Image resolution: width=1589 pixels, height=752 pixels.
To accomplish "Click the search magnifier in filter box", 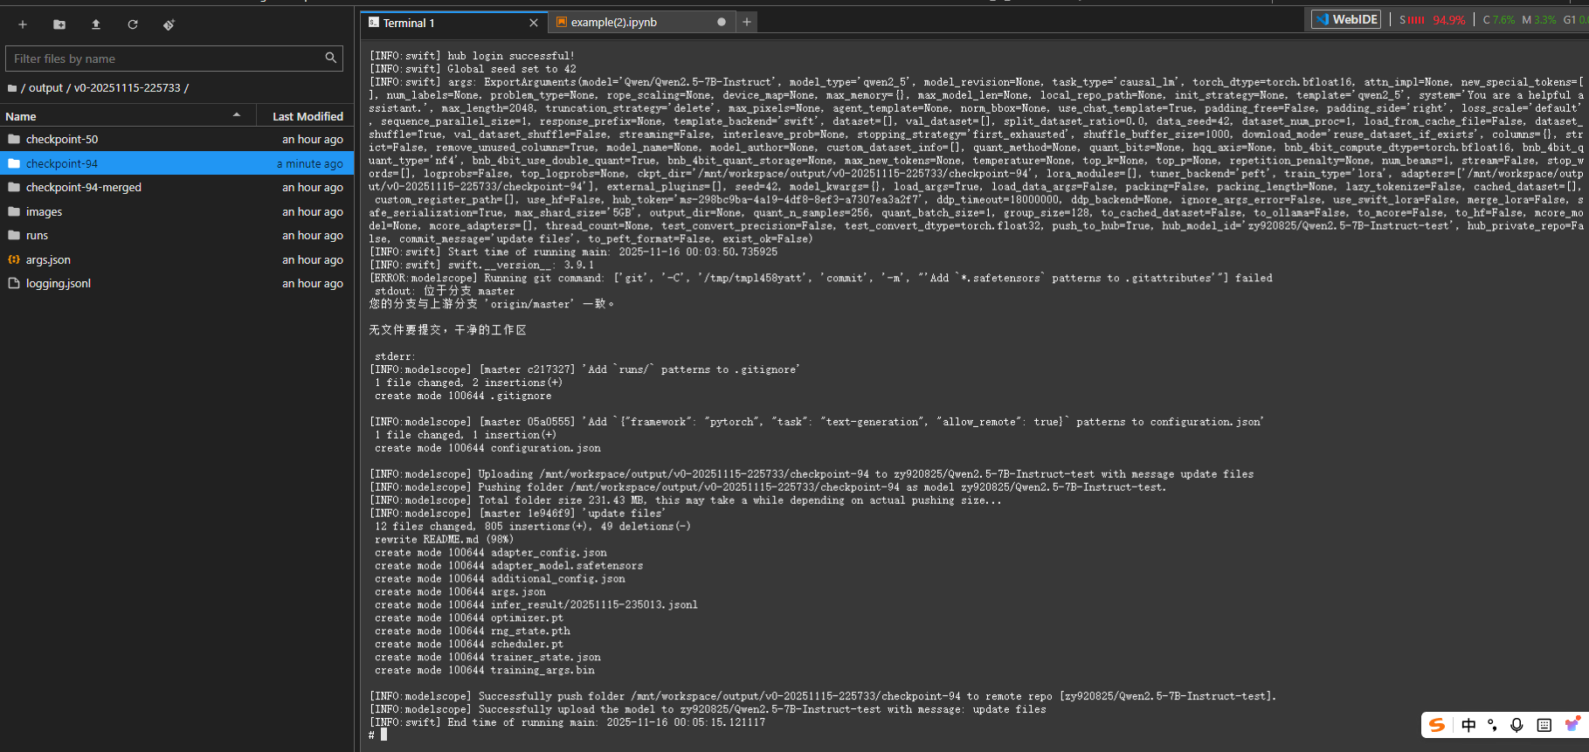I will (331, 58).
